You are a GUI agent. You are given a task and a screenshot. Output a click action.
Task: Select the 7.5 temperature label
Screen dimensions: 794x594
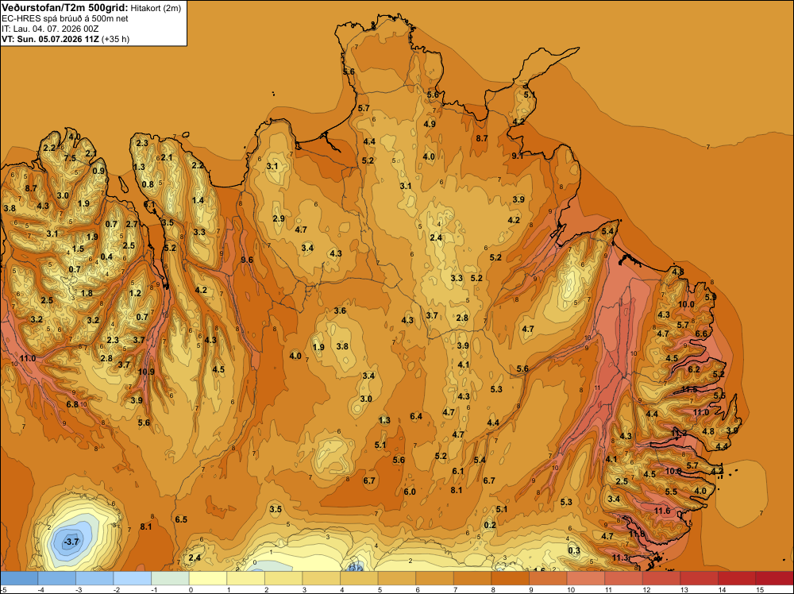click(70, 159)
